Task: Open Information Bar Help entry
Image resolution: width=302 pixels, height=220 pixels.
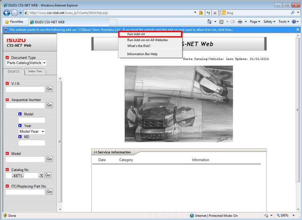Action: pos(150,54)
